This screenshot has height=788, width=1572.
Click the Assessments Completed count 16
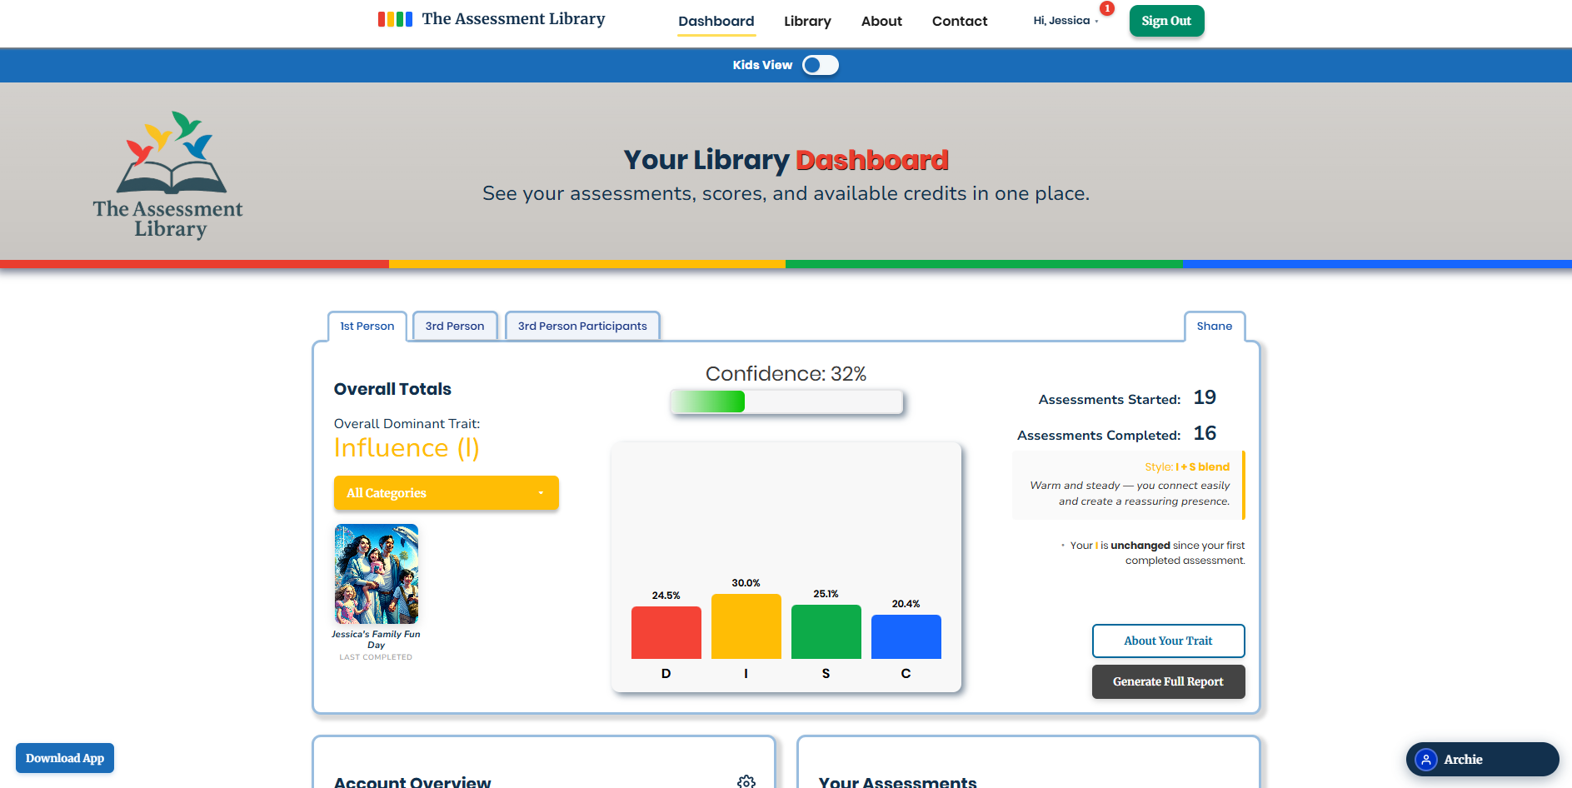pos(1205,433)
